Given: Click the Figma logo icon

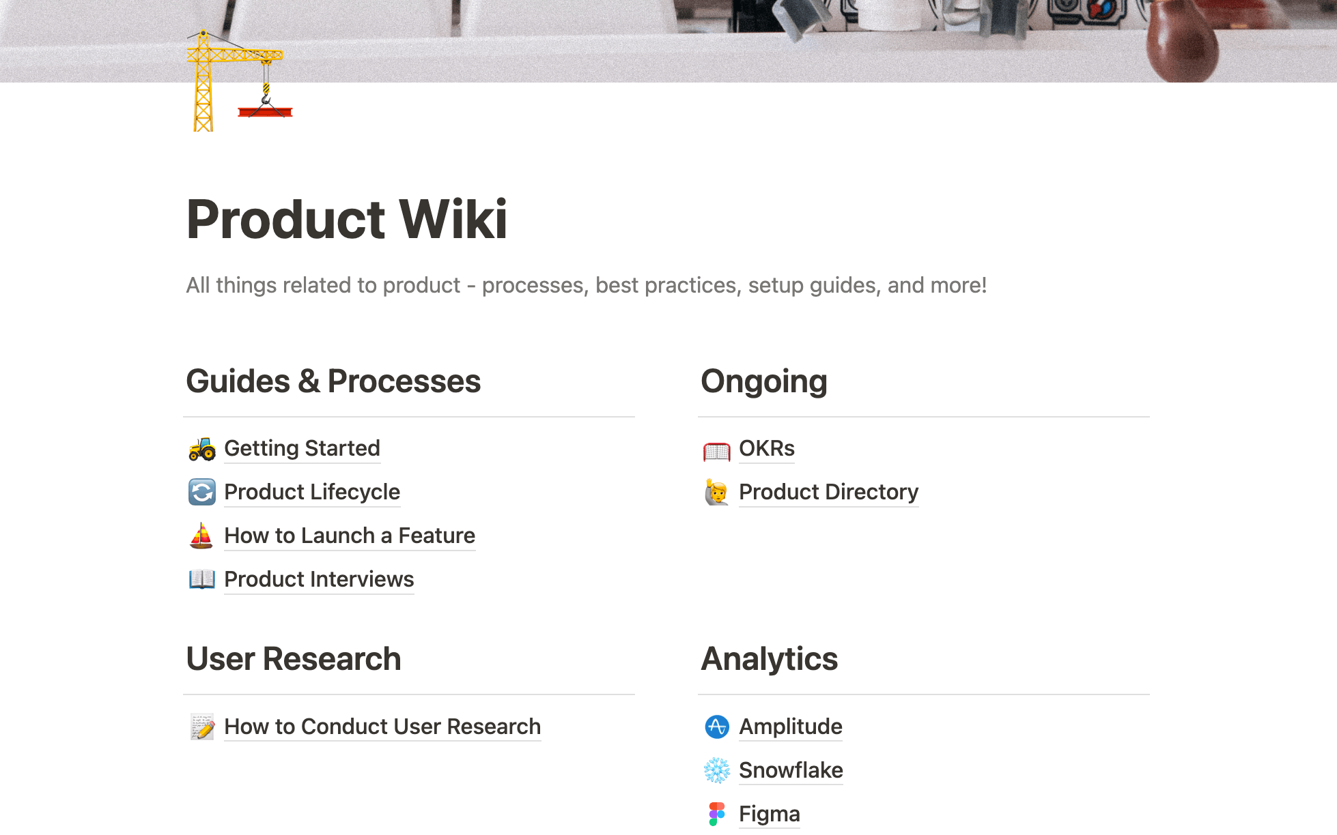Looking at the screenshot, I should click(x=716, y=815).
